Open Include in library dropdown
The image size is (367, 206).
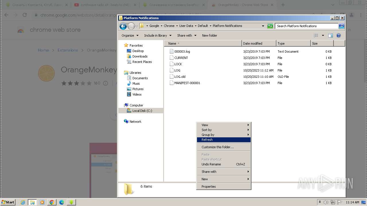pyautogui.click(x=158, y=35)
